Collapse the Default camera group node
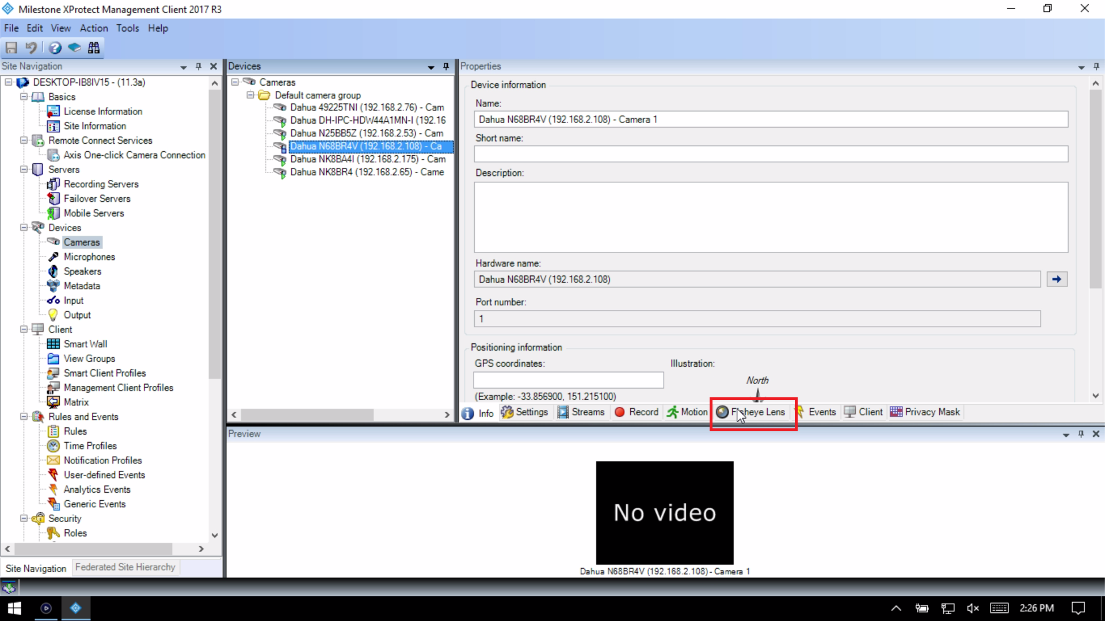 [x=250, y=95]
